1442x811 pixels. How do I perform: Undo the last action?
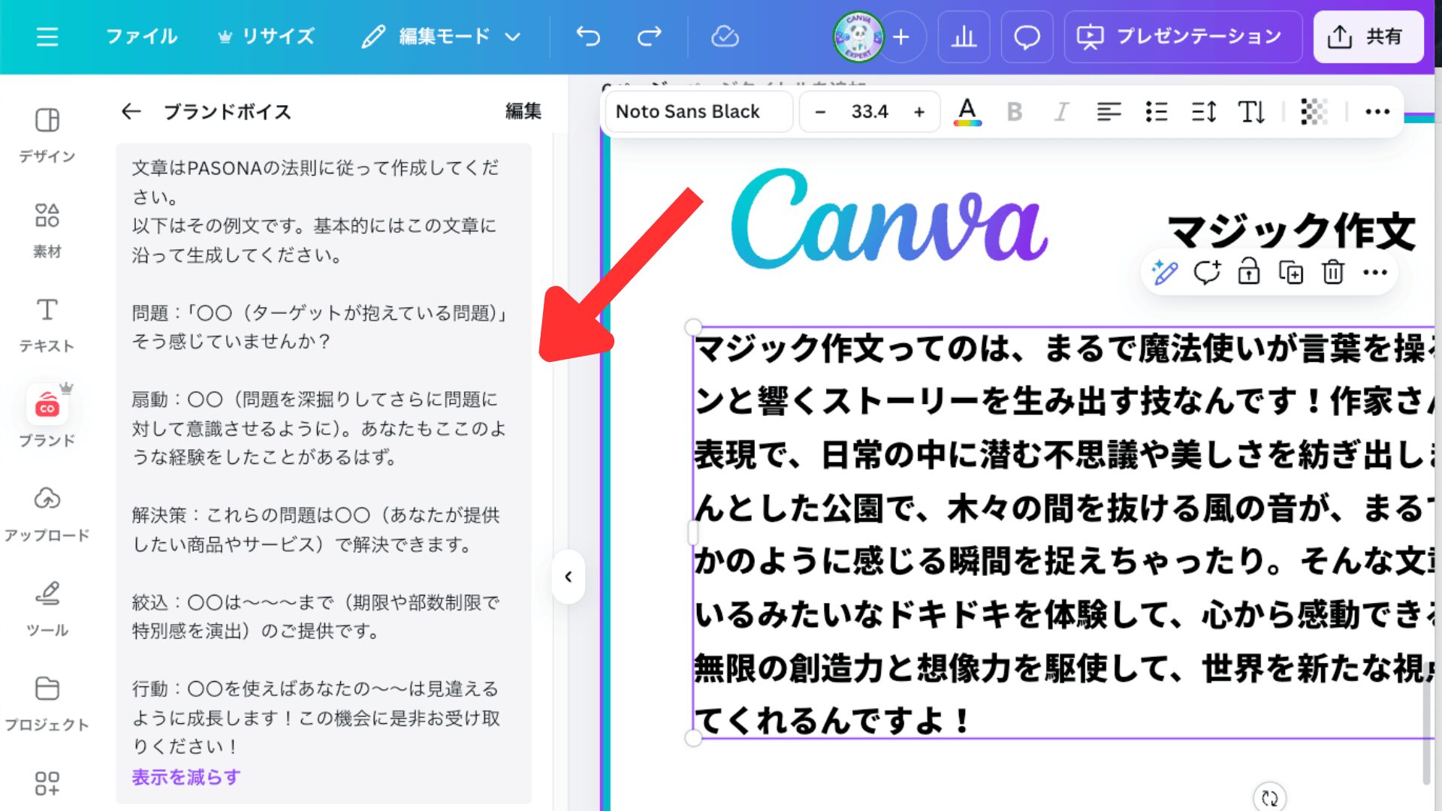pyautogui.click(x=588, y=37)
